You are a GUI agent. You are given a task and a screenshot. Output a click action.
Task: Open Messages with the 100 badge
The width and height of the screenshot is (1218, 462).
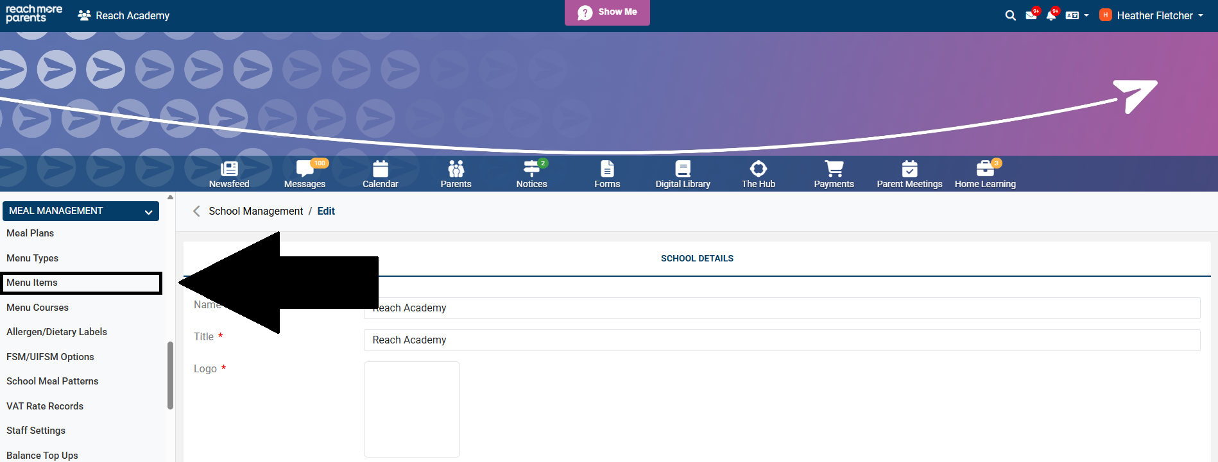[x=305, y=169]
